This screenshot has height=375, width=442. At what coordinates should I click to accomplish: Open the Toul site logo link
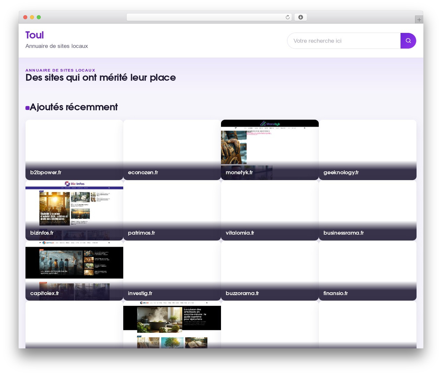(35, 35)
